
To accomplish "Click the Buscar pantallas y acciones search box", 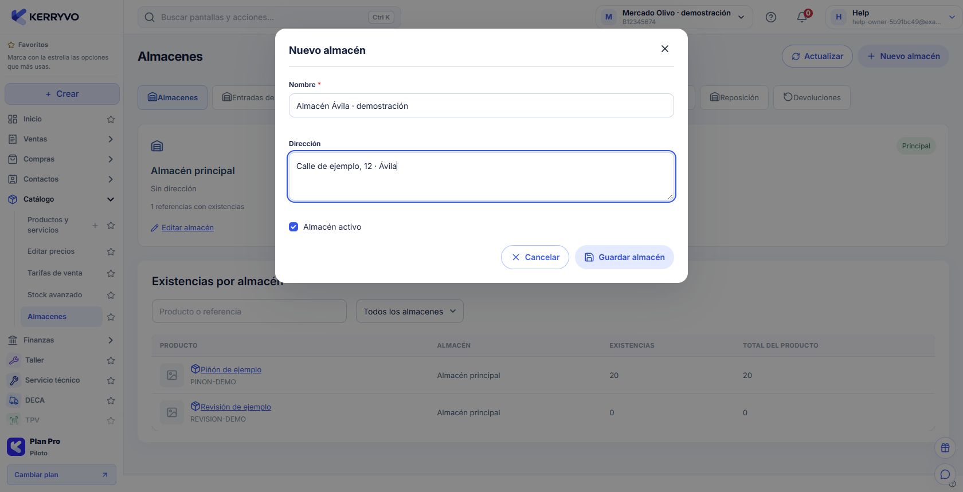I will pyautogui.click(x=269, y=17).
